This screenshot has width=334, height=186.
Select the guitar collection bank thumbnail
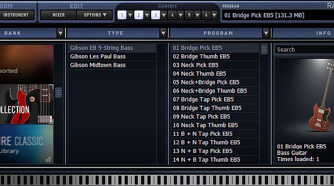27,104
